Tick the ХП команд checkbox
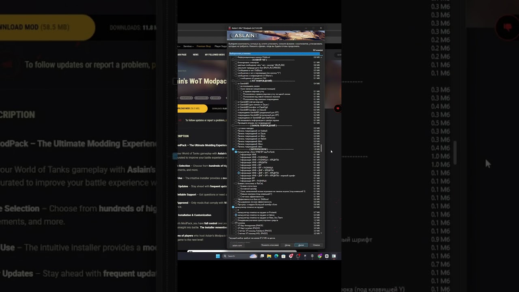Screen dimensions: 519x292 pyautogui.click(x=233, y=223)
